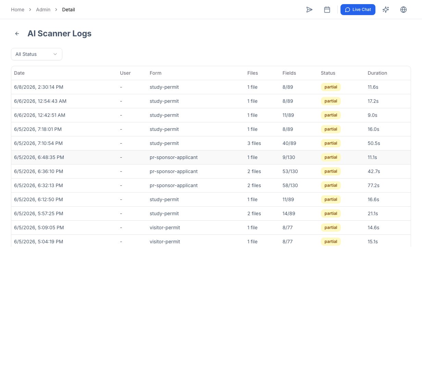
Task: Select the 6/6/2026, 12:54:43 AM log entry
Action: pos(211,101)
